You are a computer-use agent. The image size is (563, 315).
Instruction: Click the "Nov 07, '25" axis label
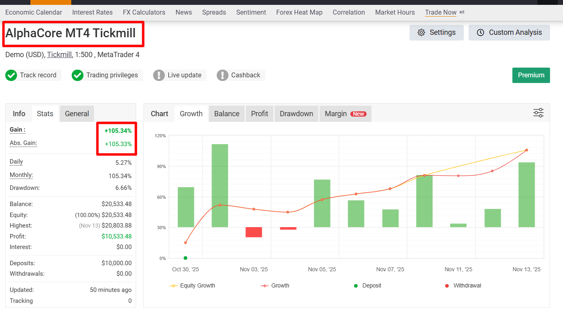[390, 269]
